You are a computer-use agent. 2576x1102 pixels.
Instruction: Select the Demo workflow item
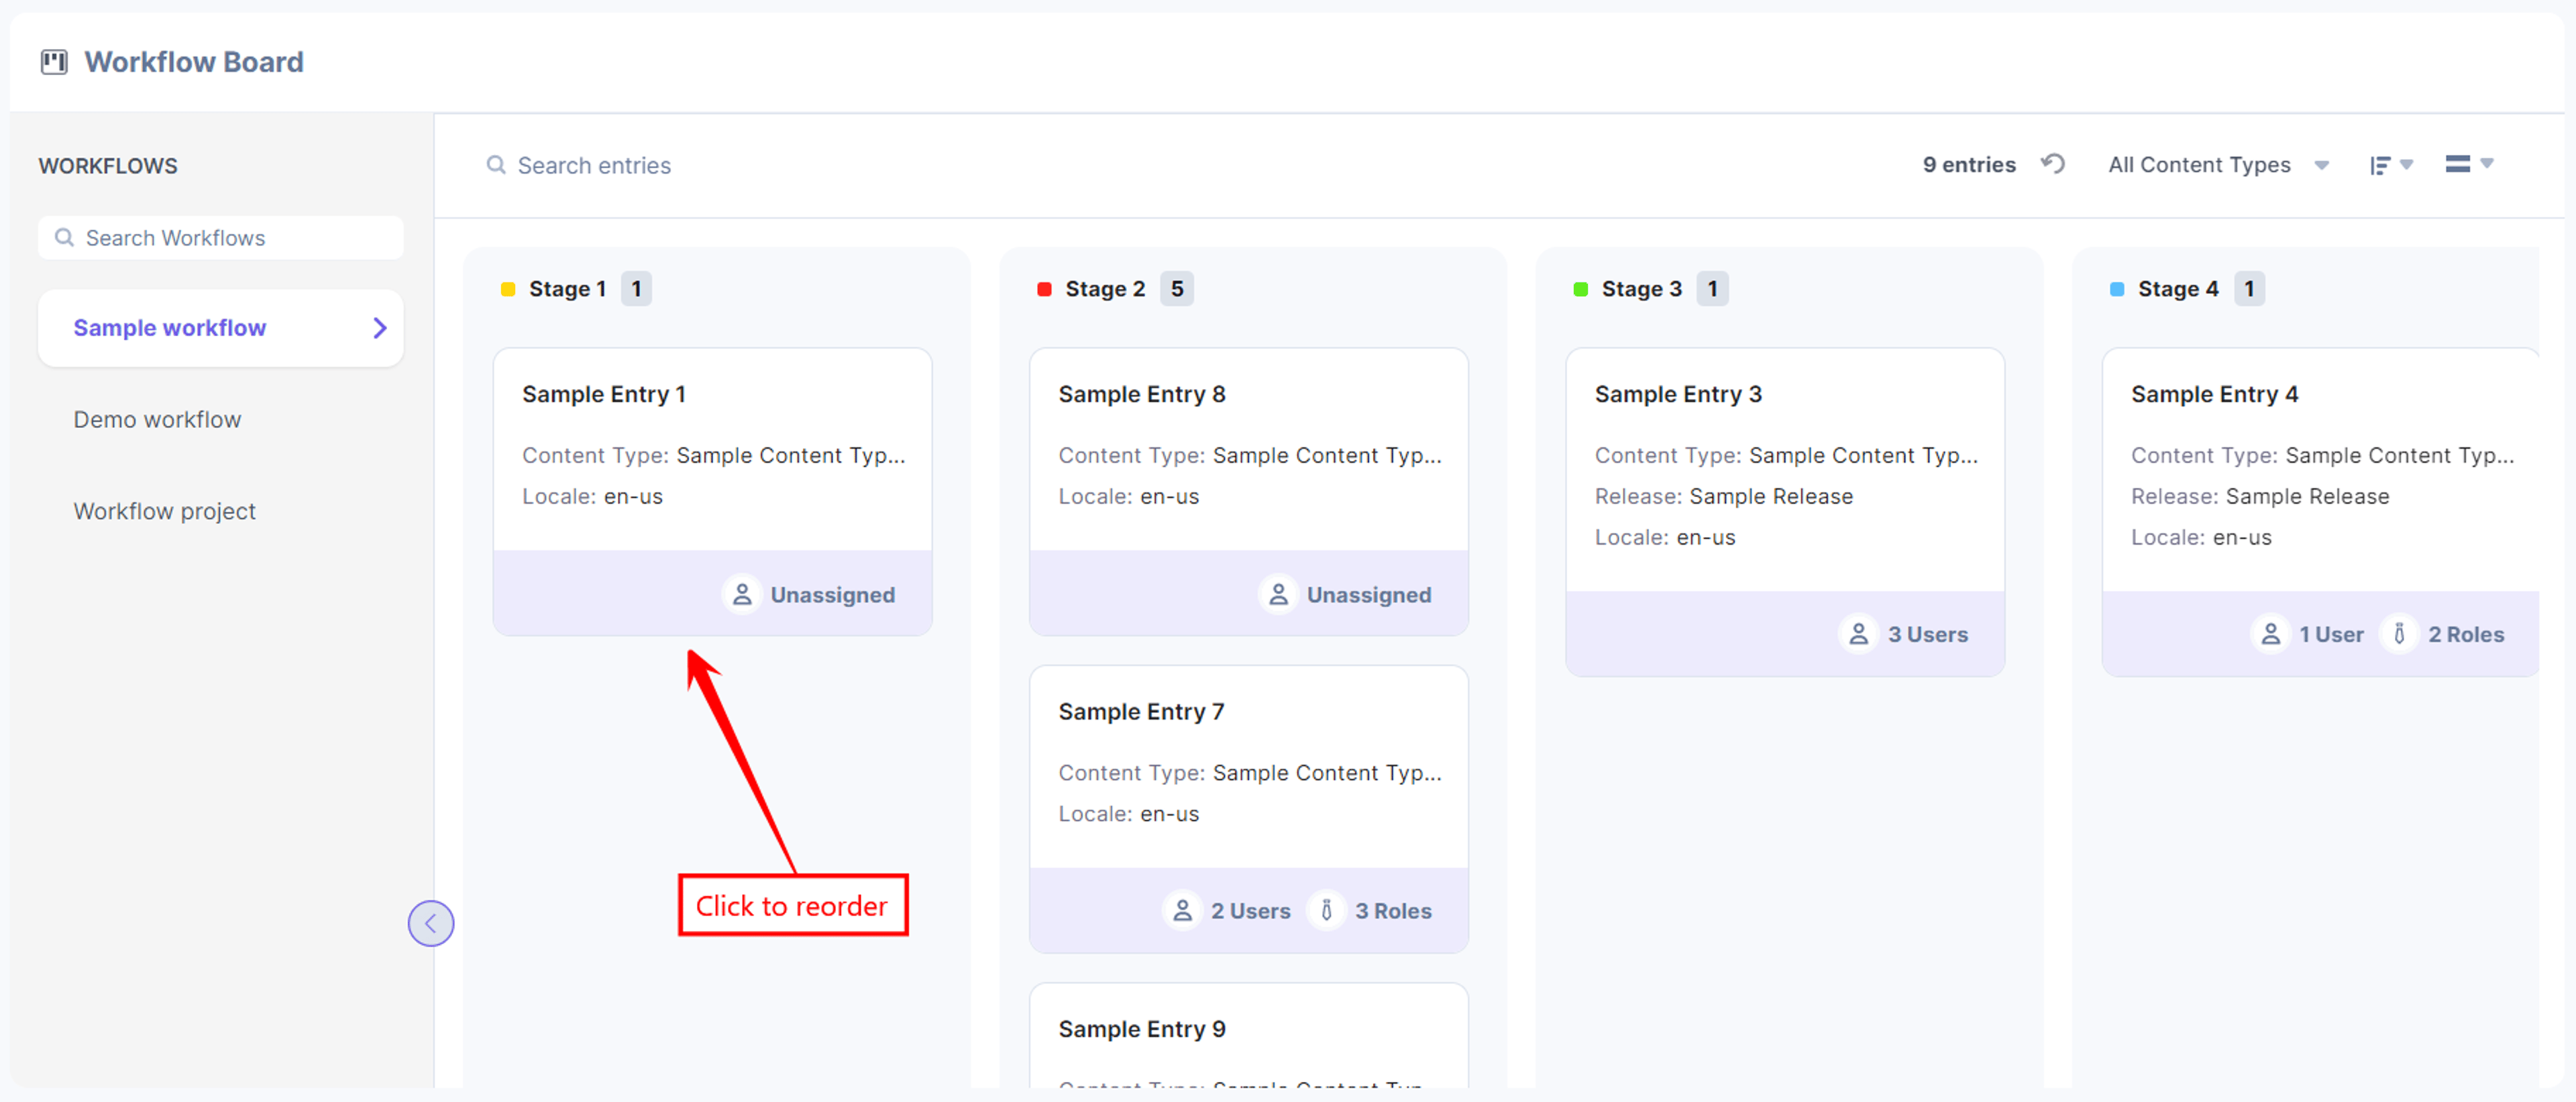pyautogui.click(x=157, y=420)
